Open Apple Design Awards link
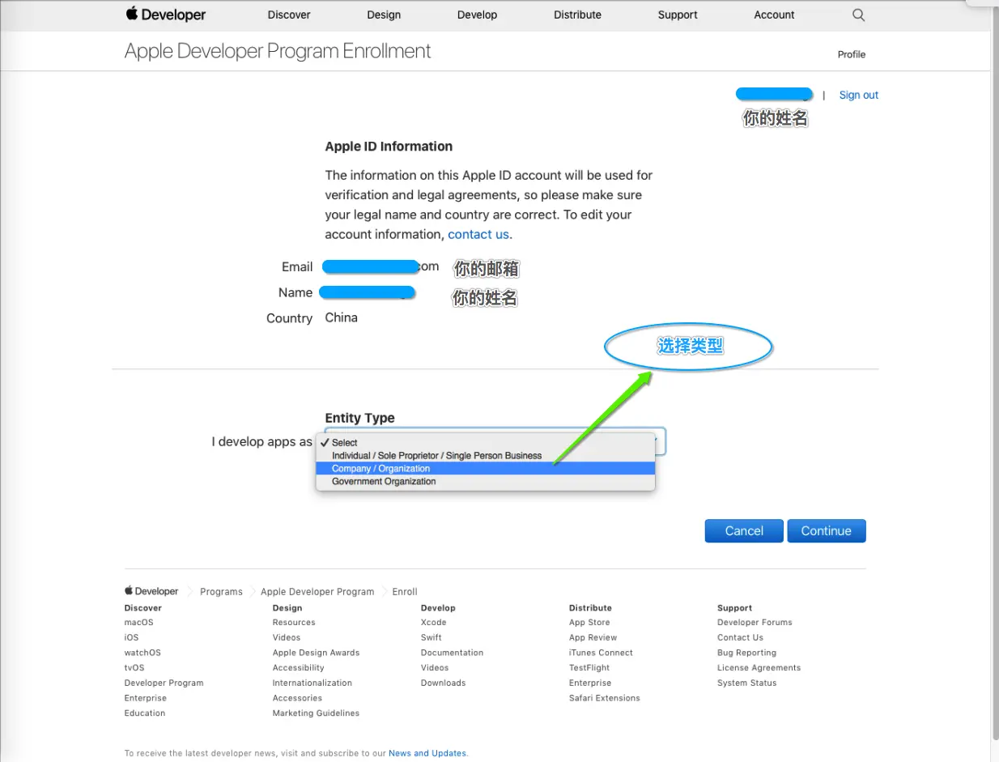This screenshot has height=762, width=999. point(316,653)
